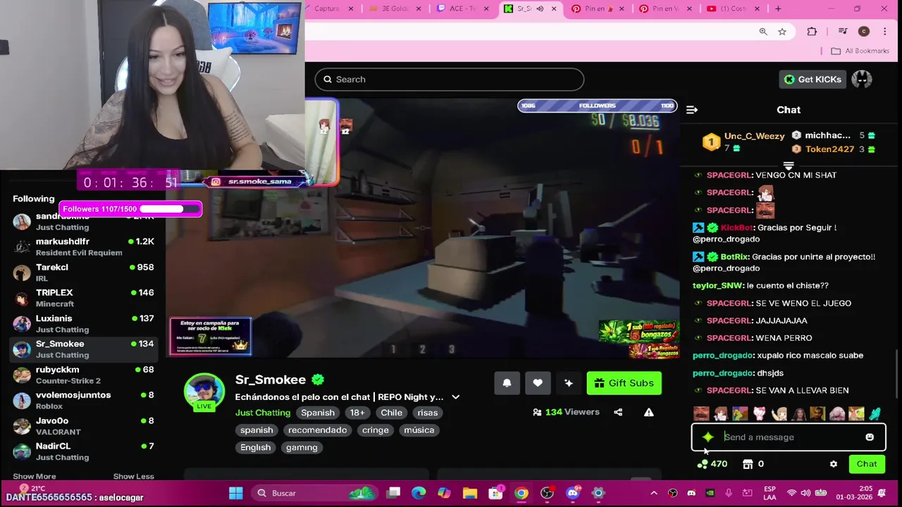The height and width of the screenshot is (507, 902).
Task: Expand the leaderboard handle under top gifters
Action: [x=789, y=166]
